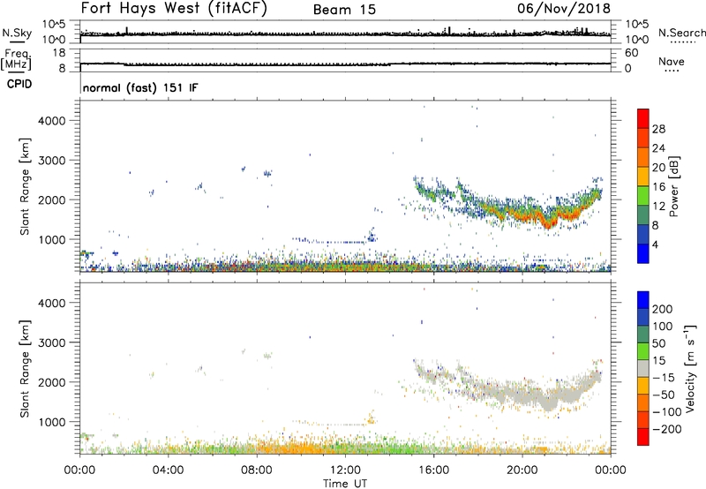The image size is (706, 489).
Task: Select the "normal (fast) 151 IF" mode text
Action: (x=140, y=87)
